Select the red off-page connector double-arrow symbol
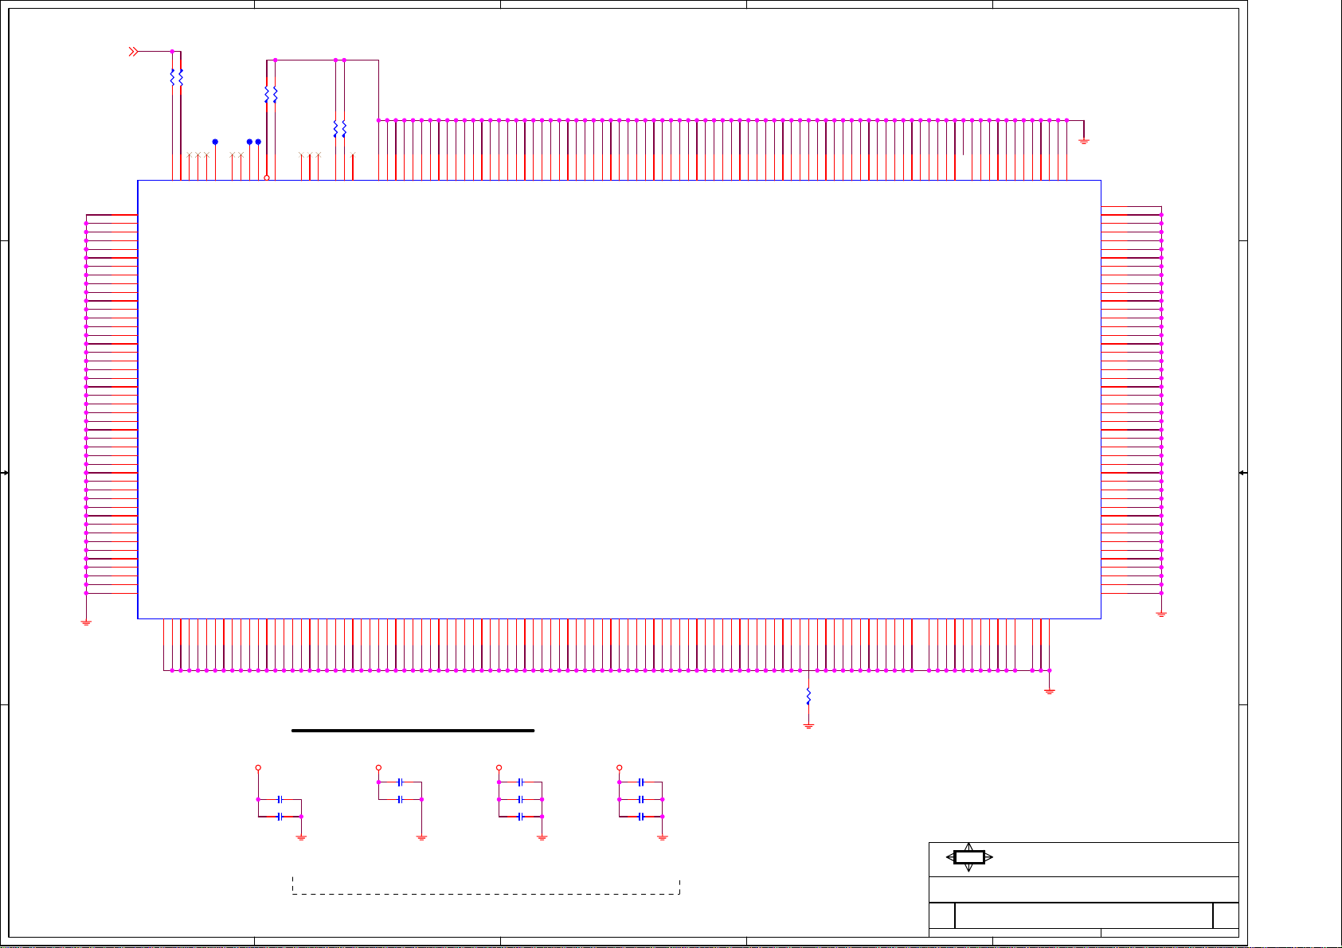This screenshot has height=948, width=1342. 134,52
